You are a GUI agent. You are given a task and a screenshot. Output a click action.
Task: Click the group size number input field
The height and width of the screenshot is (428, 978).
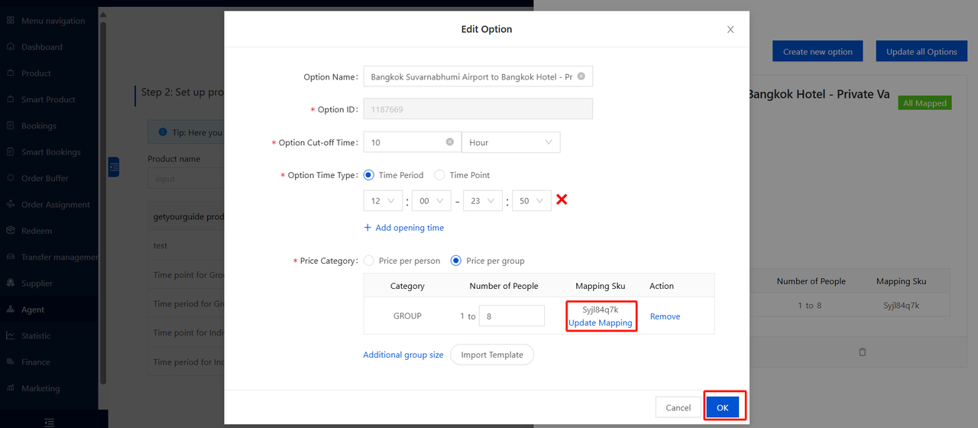(x=511, y=316)
